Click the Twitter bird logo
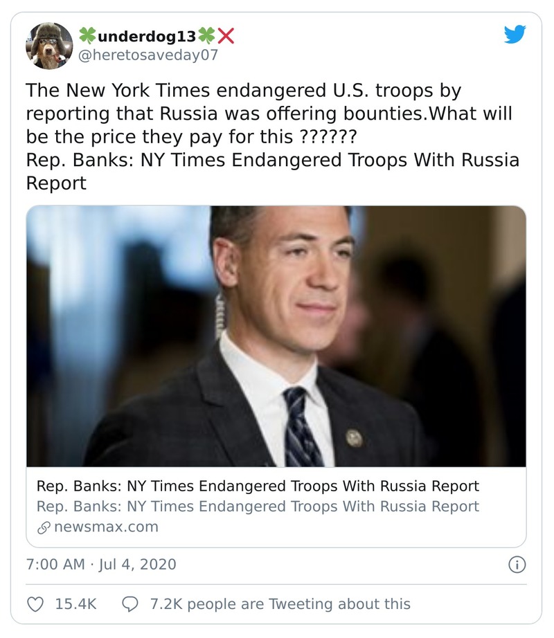Viewport: 554px width, 638px height. [515, 35]
